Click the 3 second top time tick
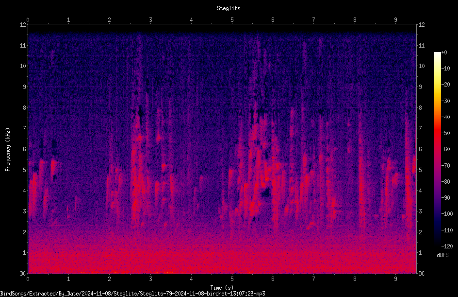 click(150, 20)
